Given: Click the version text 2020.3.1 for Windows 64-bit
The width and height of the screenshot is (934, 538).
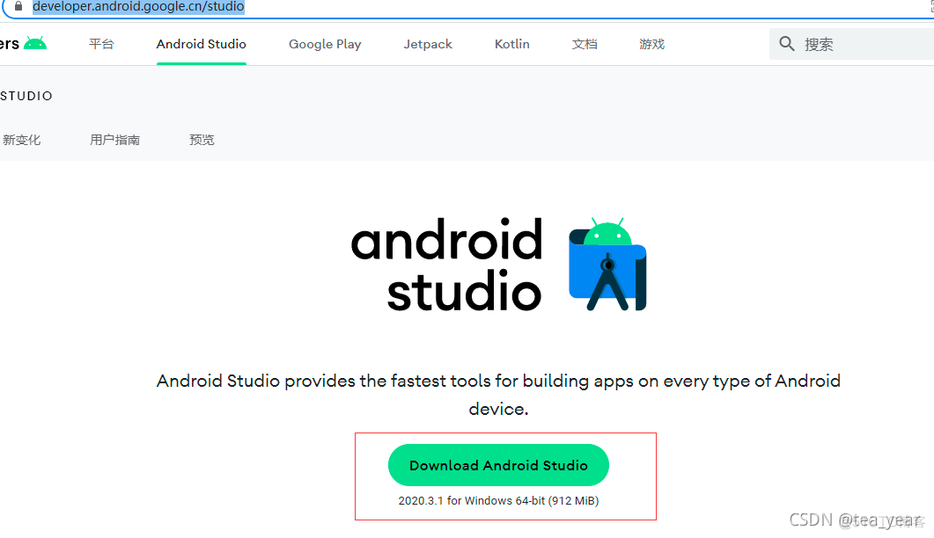Looking at the screenshot, I should 497,500.
